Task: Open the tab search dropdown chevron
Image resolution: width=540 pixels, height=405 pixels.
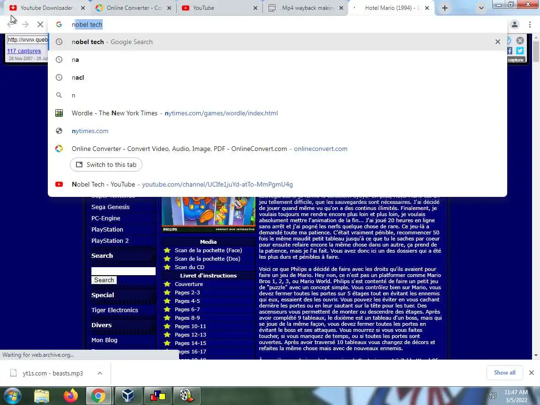Action: (x=481, y=8)
